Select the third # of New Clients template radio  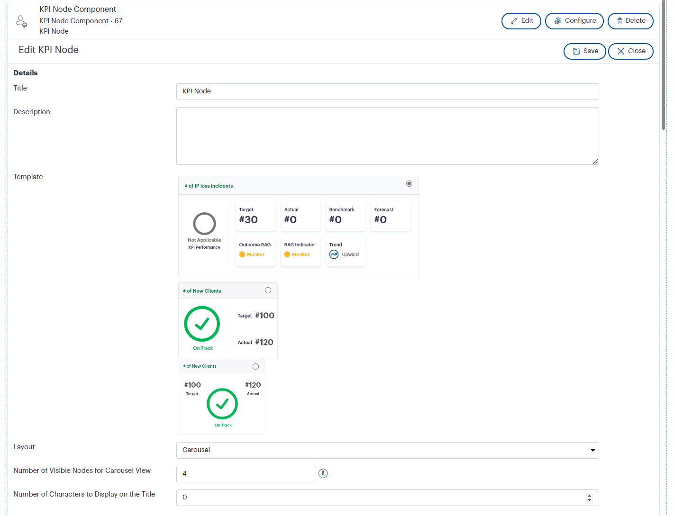[x=255, y=366]
